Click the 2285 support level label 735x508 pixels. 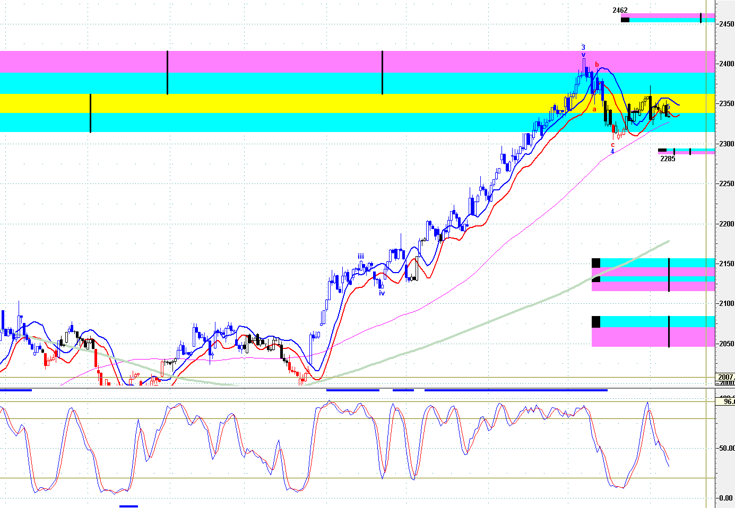click(667, 159)
